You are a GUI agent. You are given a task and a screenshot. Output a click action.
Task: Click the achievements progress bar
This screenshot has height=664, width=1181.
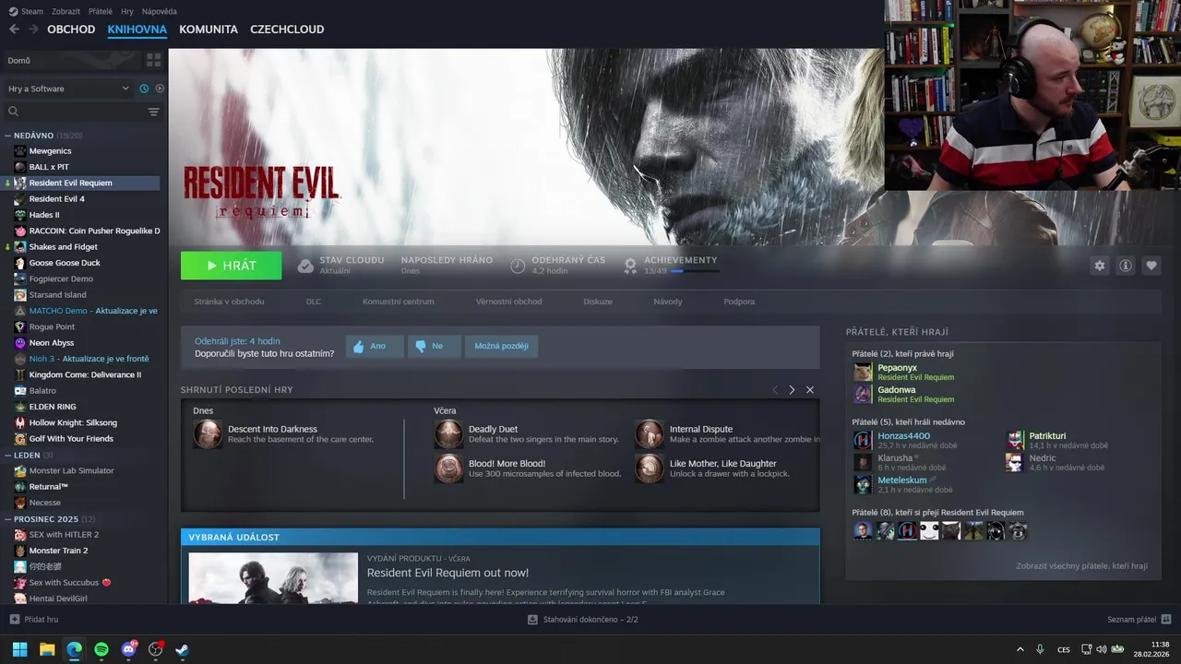point(695,271)
